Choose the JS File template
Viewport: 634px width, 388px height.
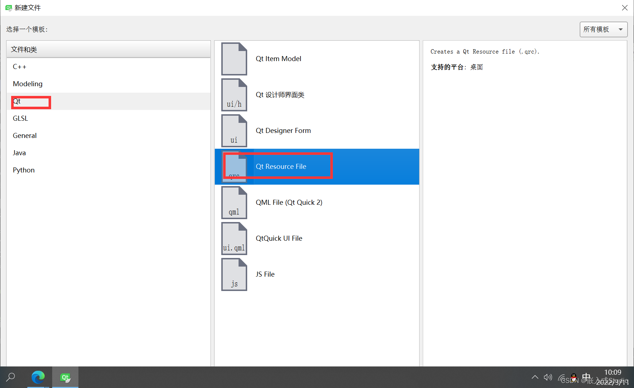[317, 274]
